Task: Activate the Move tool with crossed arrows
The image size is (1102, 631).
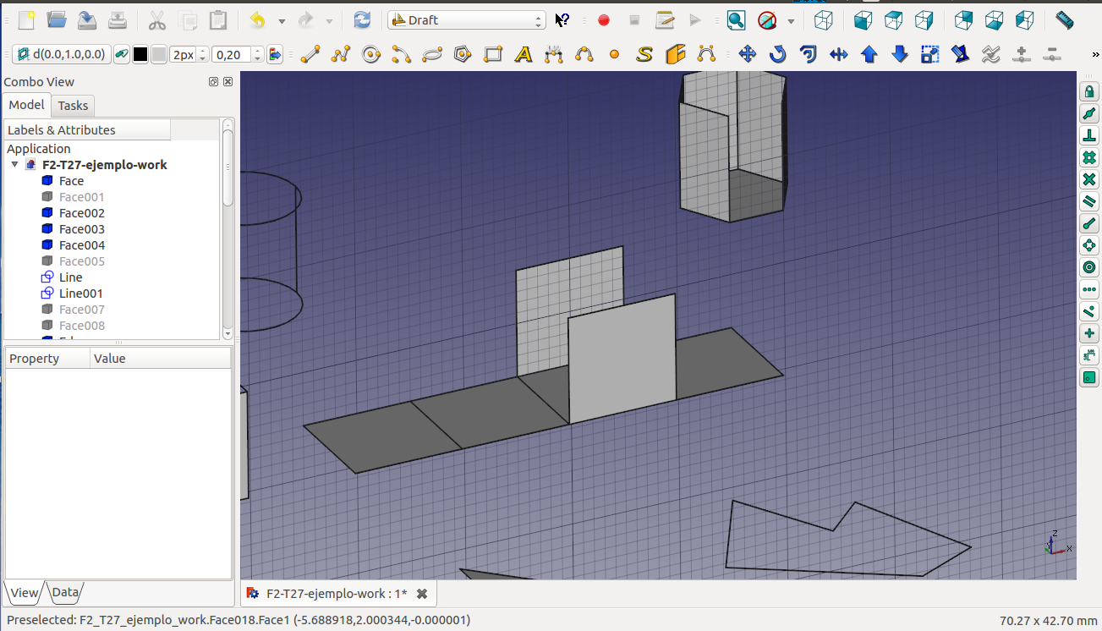Action: (747, 55)
